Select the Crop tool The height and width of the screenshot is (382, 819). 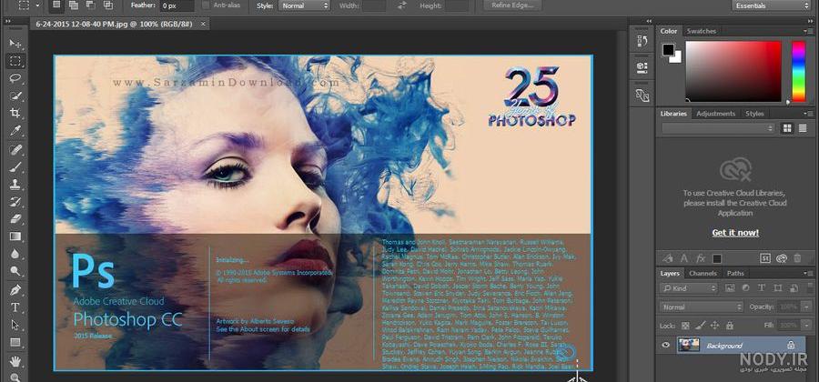click(15, 114)
